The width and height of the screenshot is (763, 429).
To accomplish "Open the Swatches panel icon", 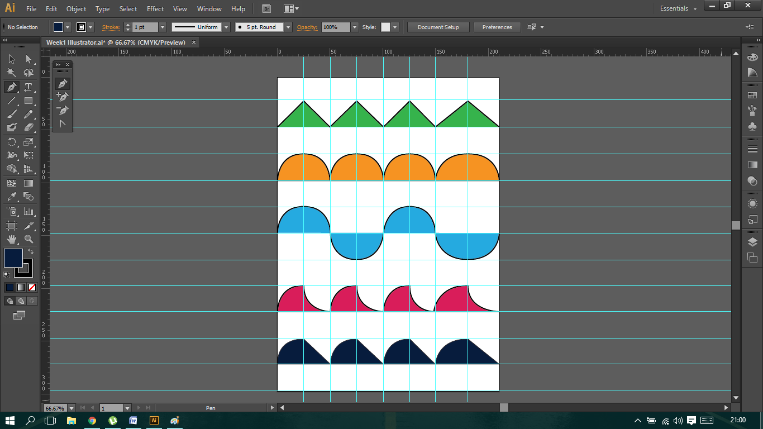I will 752,96.
